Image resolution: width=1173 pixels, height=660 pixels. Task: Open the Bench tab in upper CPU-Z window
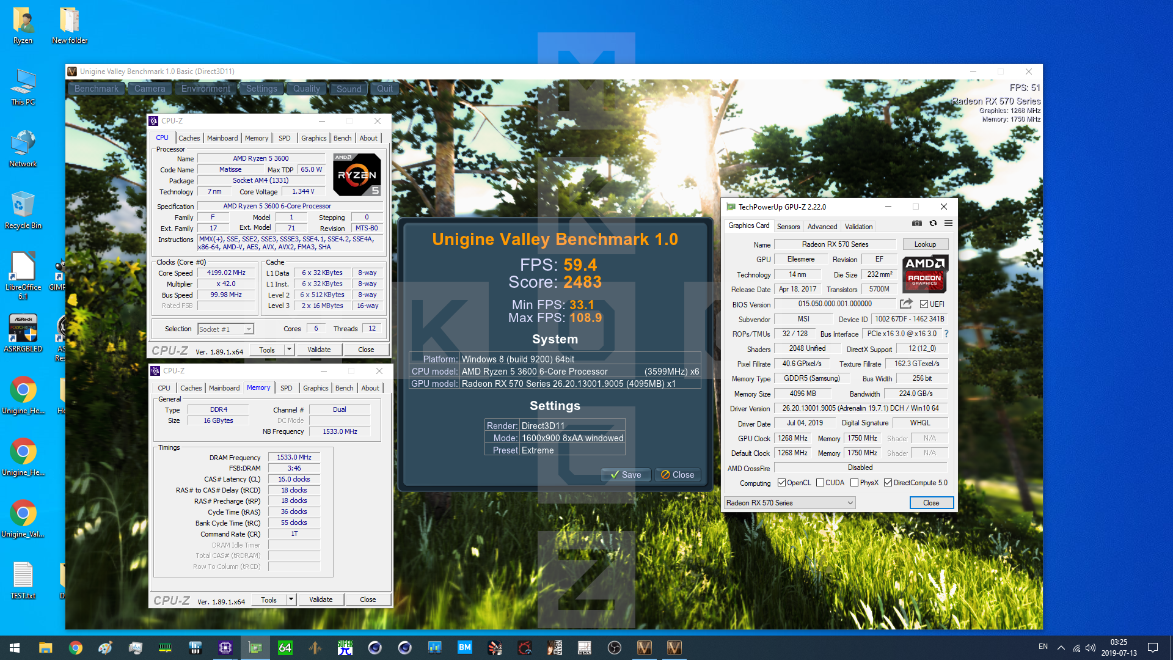pos(342,138)
